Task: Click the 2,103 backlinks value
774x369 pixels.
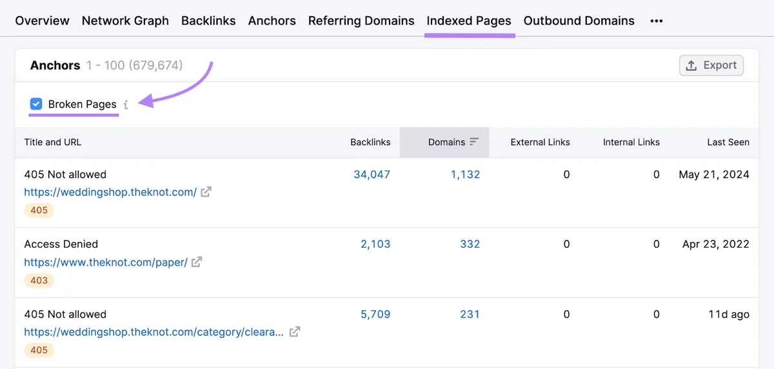Action: coord(375,244)
